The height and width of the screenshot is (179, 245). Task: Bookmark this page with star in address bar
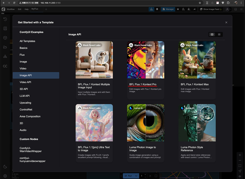(x=200, y=3)
